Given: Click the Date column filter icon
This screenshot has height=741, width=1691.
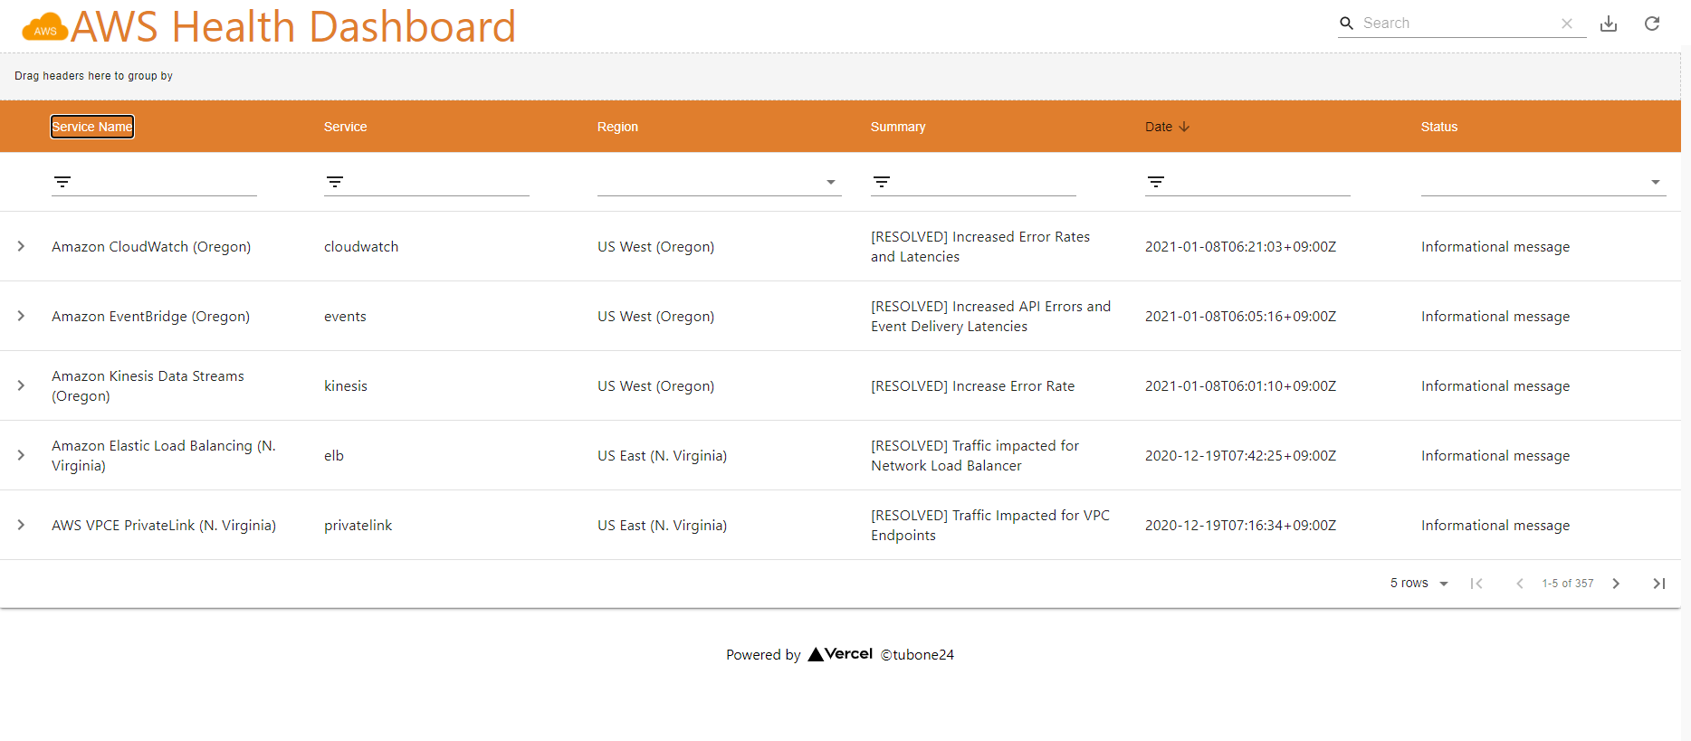Looking at the screenshot, I should coord(1156,182).
